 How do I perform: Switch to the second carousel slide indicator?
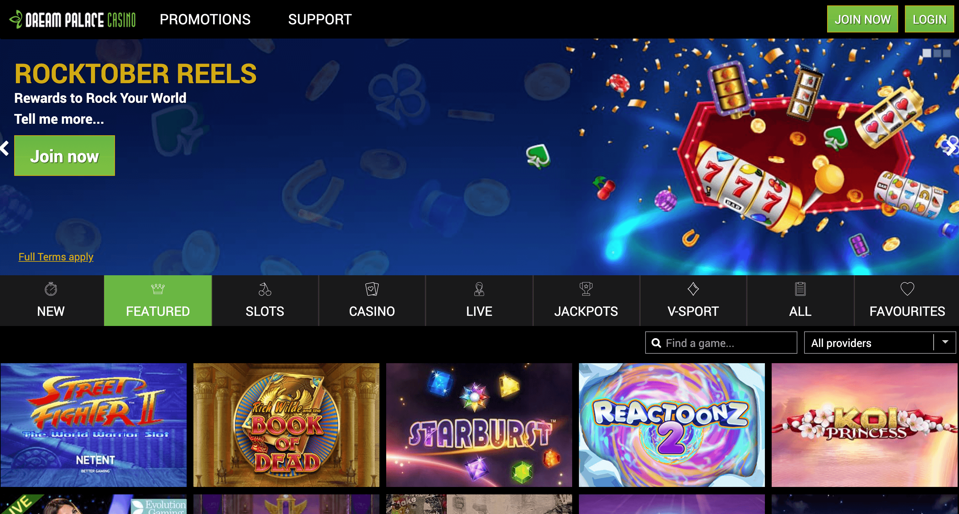(937, 53)
